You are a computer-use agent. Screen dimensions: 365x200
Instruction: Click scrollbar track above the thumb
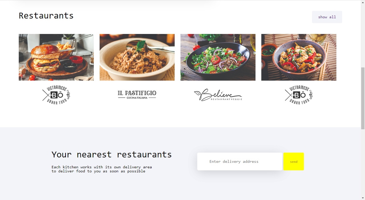(363, 36)
